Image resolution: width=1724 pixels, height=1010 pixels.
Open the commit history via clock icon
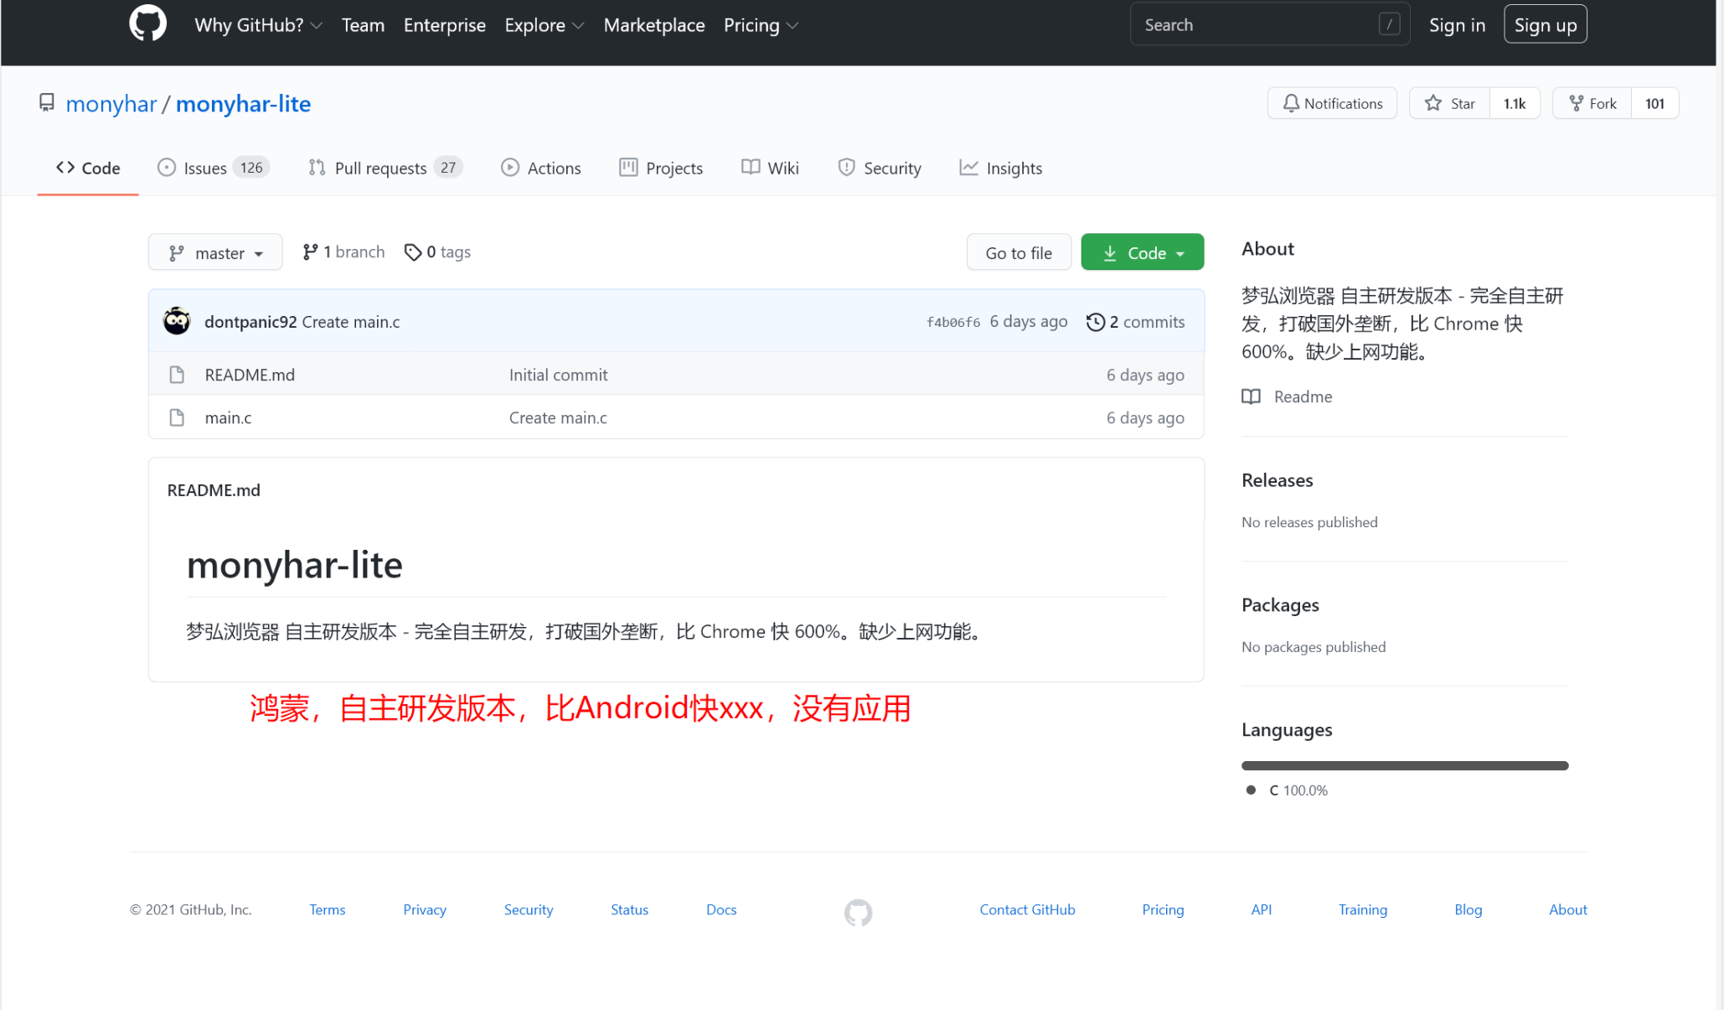pyautogui.click(x=1096, y=321)
